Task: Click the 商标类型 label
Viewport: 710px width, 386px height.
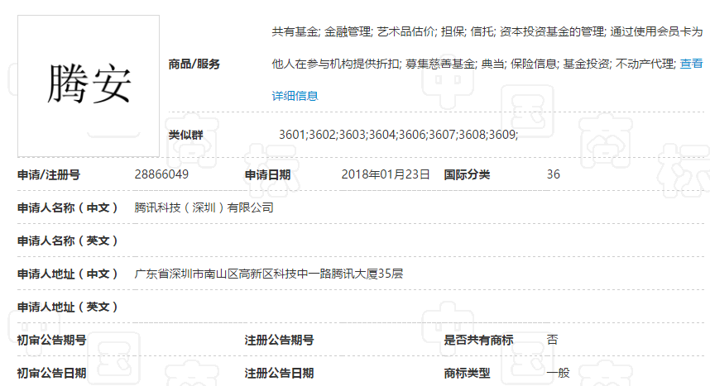Action: 467,373
